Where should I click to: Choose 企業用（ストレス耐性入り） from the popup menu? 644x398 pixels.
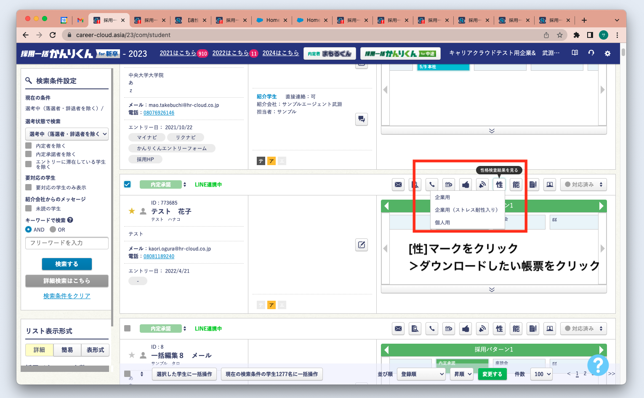pos(466,210)
